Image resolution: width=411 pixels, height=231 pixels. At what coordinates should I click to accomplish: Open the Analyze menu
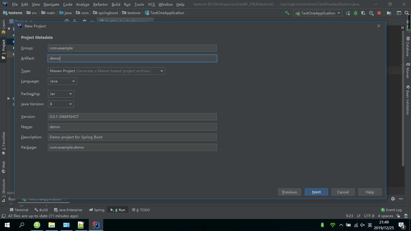pos(82,5)
